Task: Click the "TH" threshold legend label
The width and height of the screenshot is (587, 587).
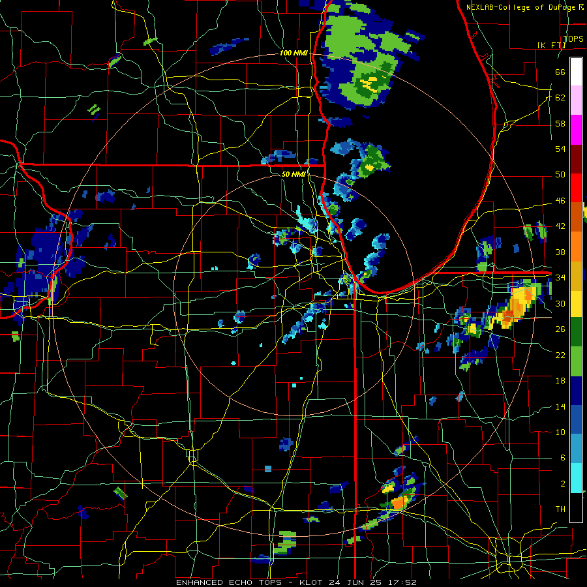Action: pyautogui.click(x=560, y=509)
